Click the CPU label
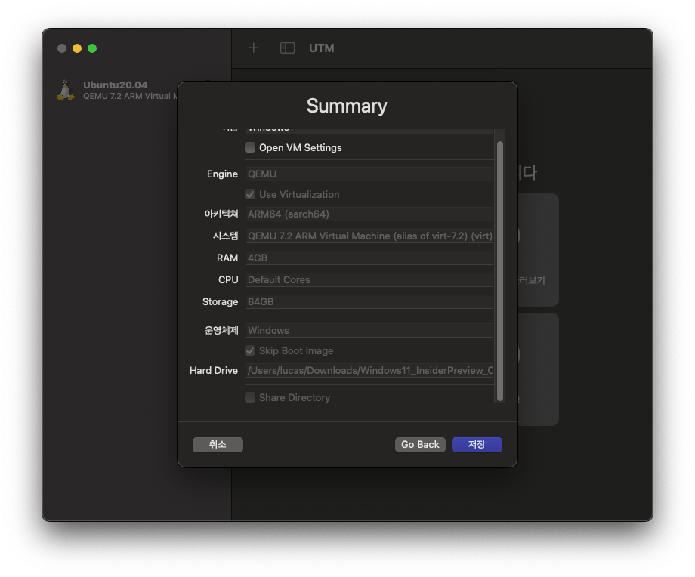The width and height of the screenshot is (695, 577). pos(228,279)
